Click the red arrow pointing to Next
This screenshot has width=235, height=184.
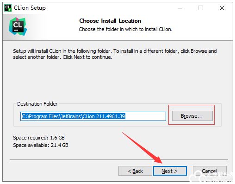[142, 148]
